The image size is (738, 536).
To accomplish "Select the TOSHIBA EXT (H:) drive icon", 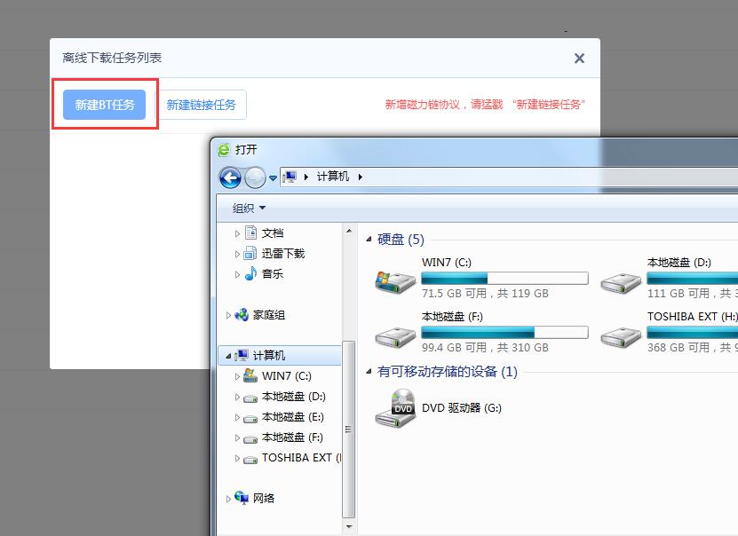I will (x=621, y=337).
